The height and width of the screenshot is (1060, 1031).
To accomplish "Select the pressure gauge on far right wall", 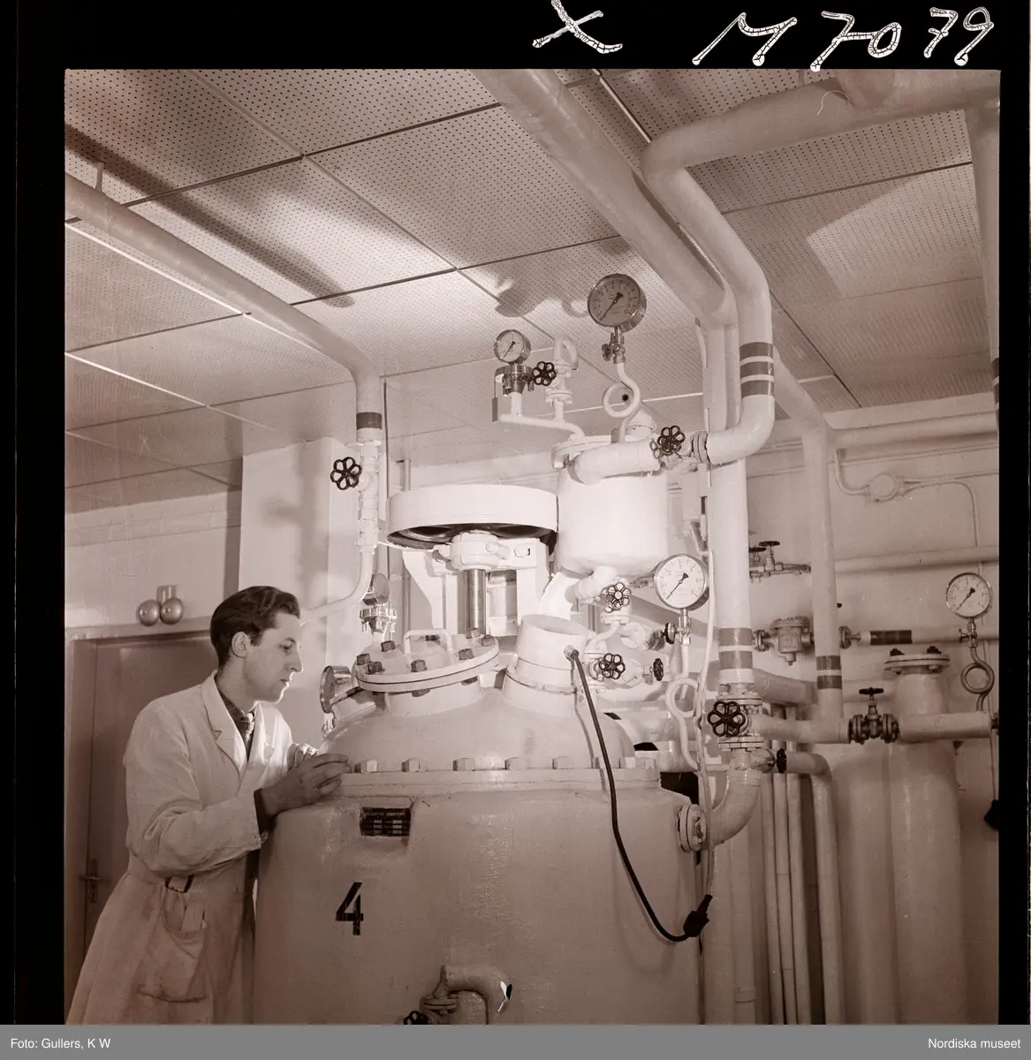I will coord(967,594).
